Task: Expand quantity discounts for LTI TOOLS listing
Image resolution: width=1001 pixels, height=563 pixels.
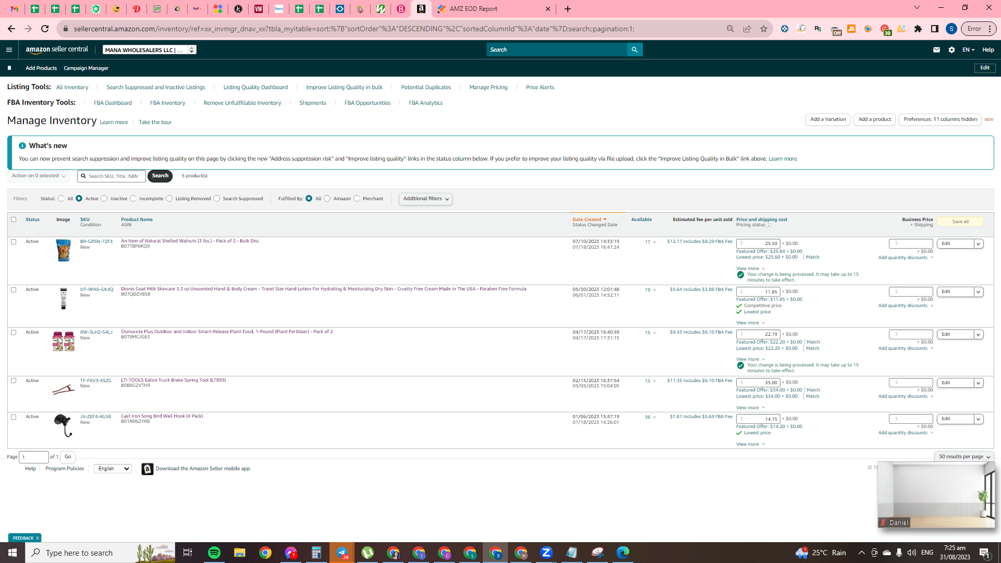Action: (906, 397)
